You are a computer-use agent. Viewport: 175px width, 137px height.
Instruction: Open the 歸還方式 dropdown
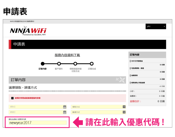(98, 112)
